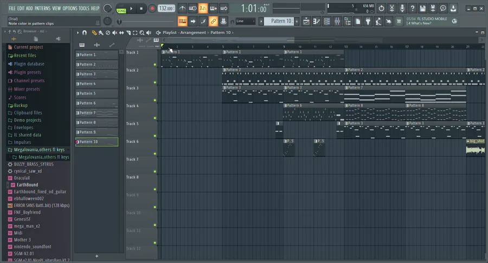Expand the Demo projects folder
Image resolution: width=488 pixels, height=263 pixels.
pos(28,120)
